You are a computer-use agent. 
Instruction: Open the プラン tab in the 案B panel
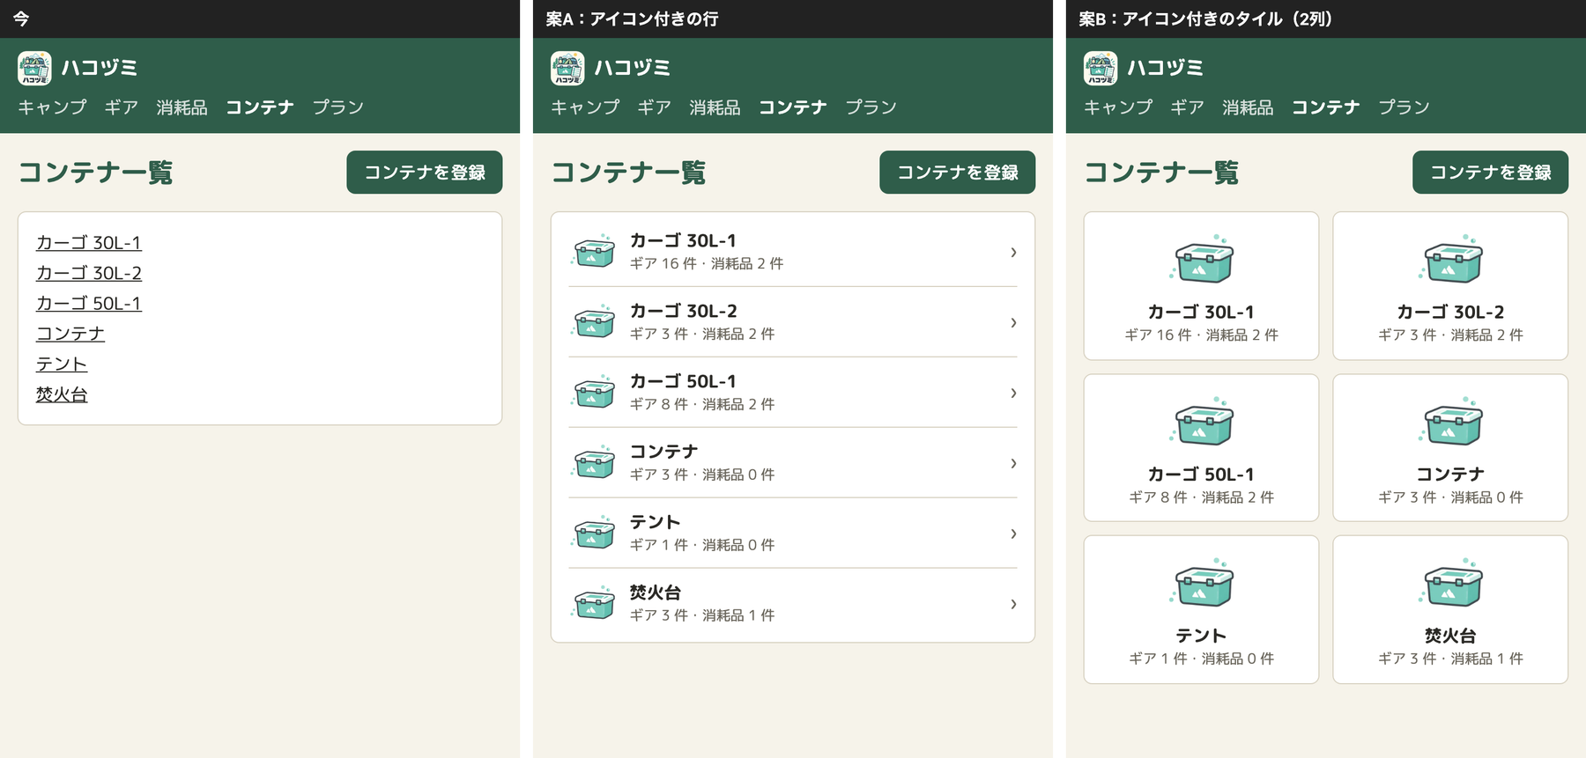(x=1404, y=107)
